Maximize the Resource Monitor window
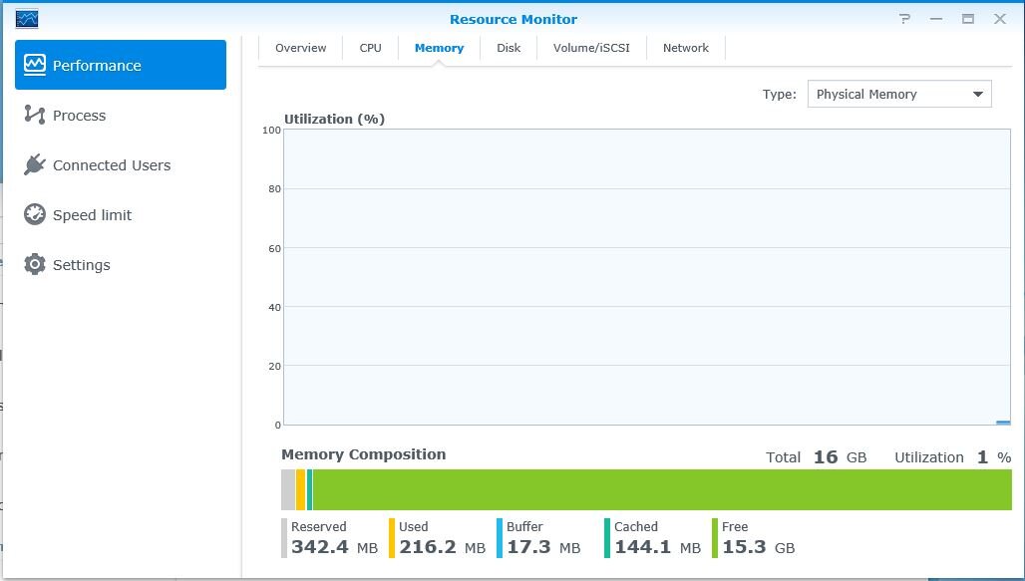 tap(967, 19)
